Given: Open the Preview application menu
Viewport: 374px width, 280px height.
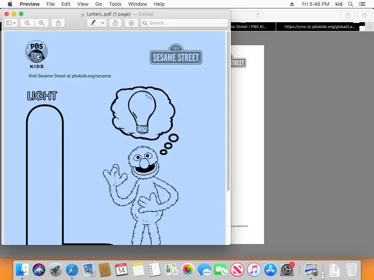Looking at the screenshot, I should [x=30, y=4].
